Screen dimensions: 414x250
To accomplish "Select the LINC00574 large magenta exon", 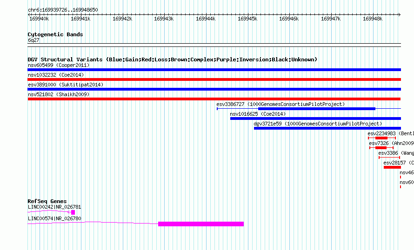I will click(201, 224).
